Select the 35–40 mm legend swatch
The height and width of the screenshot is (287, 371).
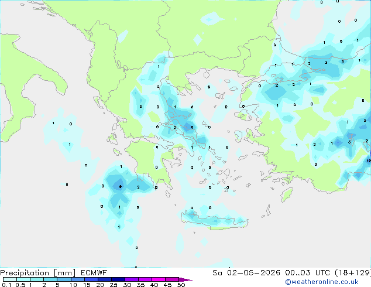point(145,279)
